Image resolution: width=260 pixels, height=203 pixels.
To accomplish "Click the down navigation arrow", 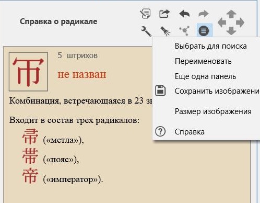I will [x=231, y=31].
